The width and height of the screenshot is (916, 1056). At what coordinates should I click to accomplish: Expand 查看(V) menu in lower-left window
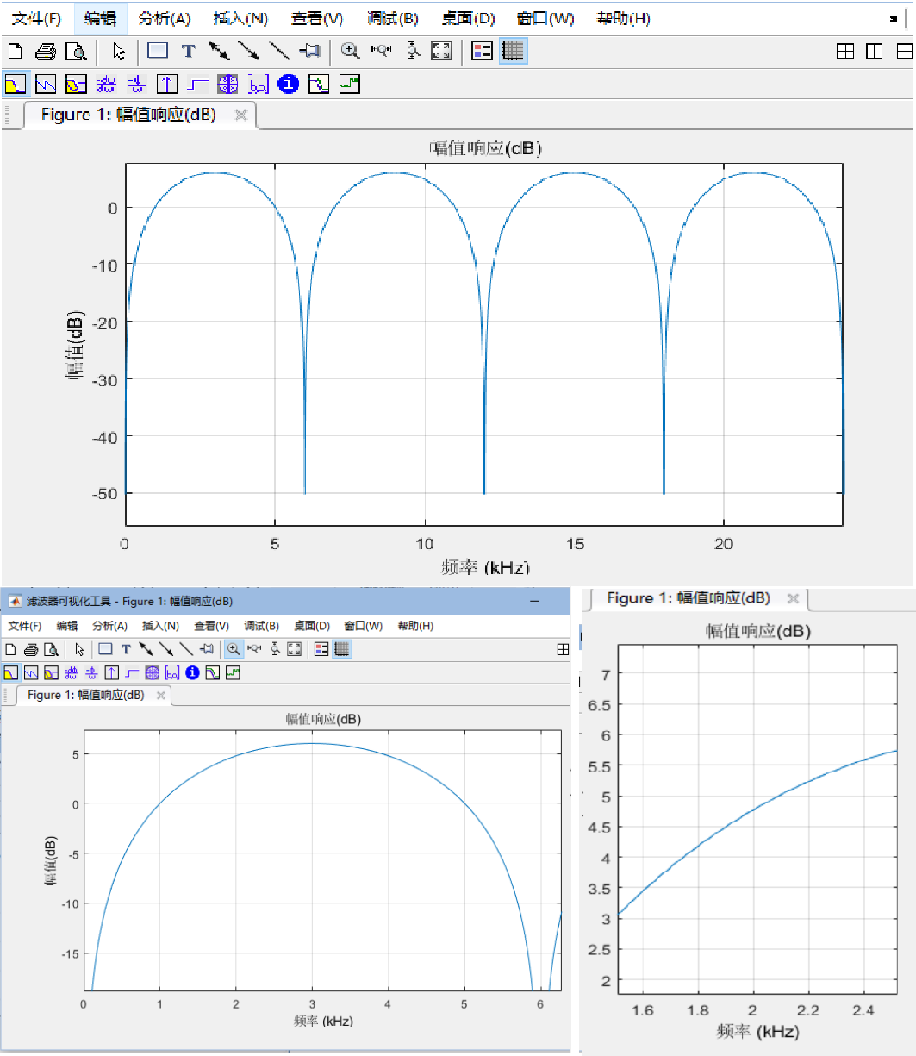(211, 626)
